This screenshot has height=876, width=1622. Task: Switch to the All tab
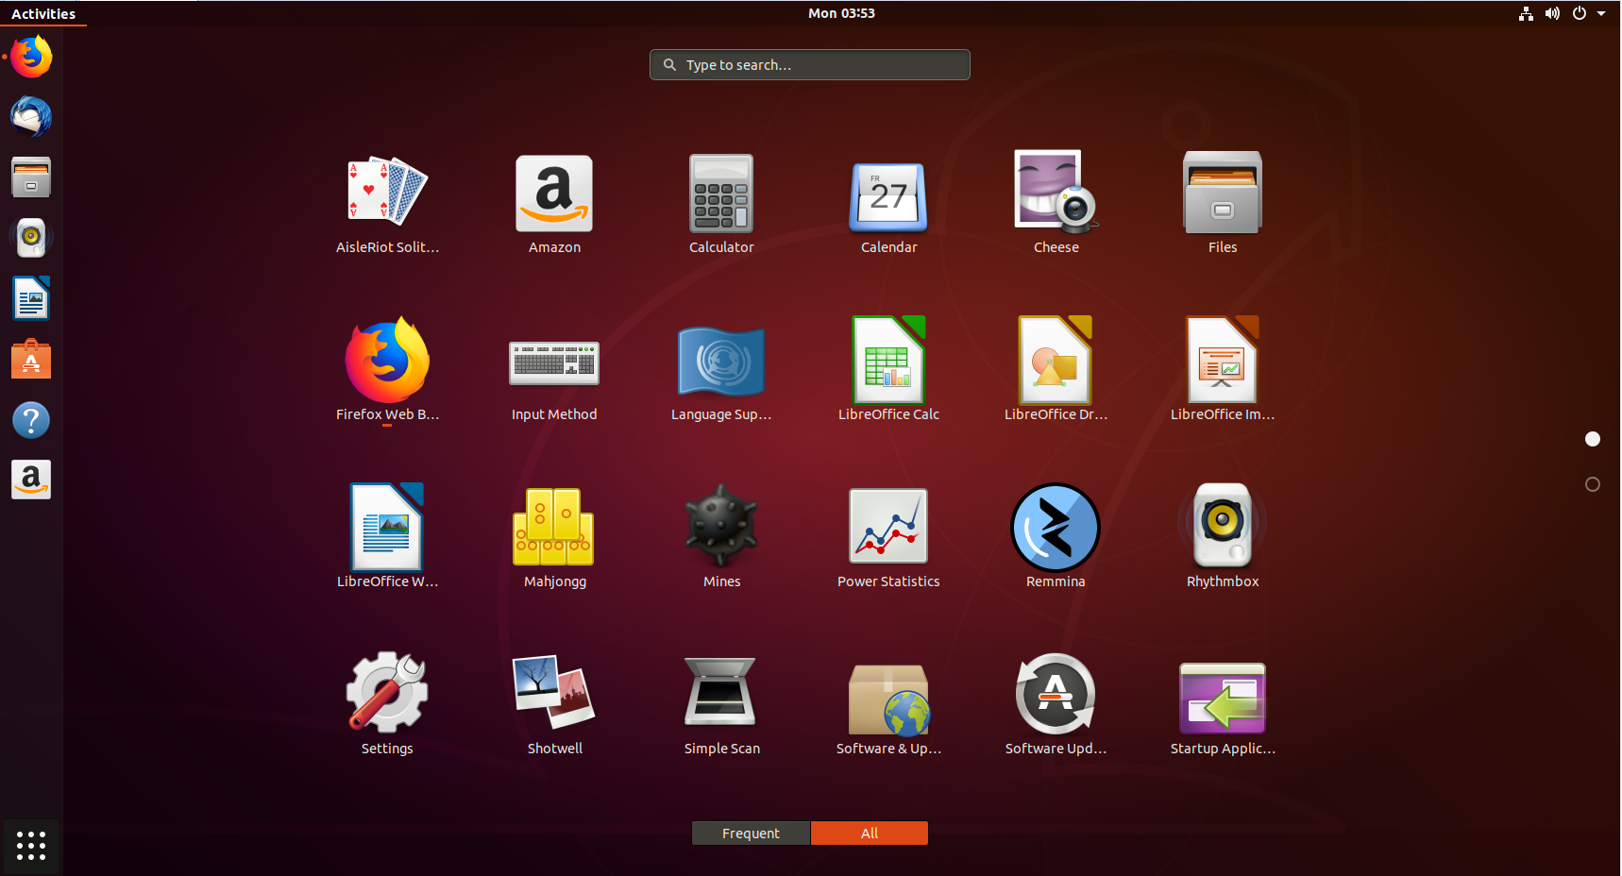(870, 833)
